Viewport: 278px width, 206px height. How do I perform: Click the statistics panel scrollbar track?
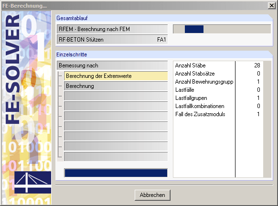[x=267, y=119]
